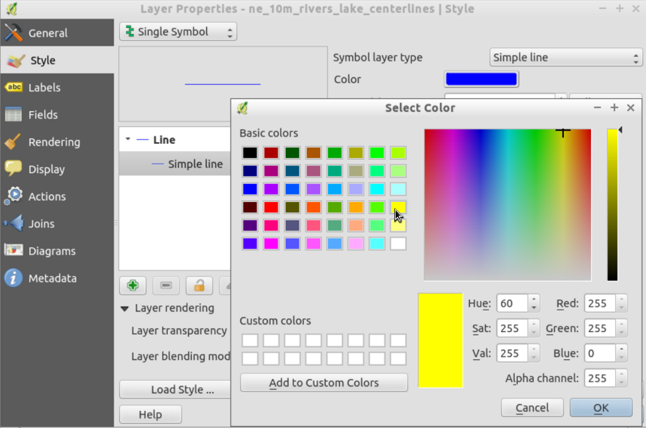646x428 pixels.
Task: Open the Diagrams section
Action: pos(50,251)
